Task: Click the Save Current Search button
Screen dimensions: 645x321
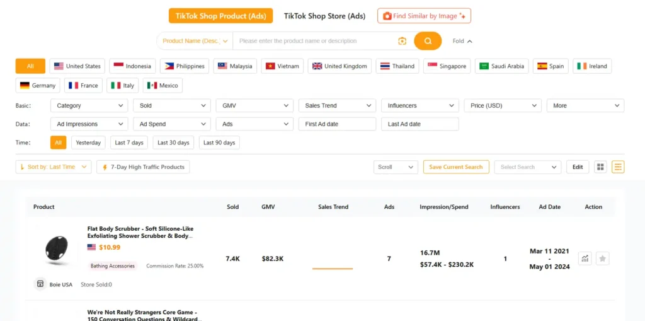Action: click(x=455, y=167)
